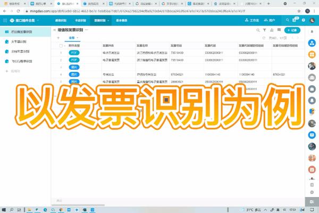Viewport: 319px width, 213px height.
Task: Bookmark this page with the star icon
Action: point(299,11)
